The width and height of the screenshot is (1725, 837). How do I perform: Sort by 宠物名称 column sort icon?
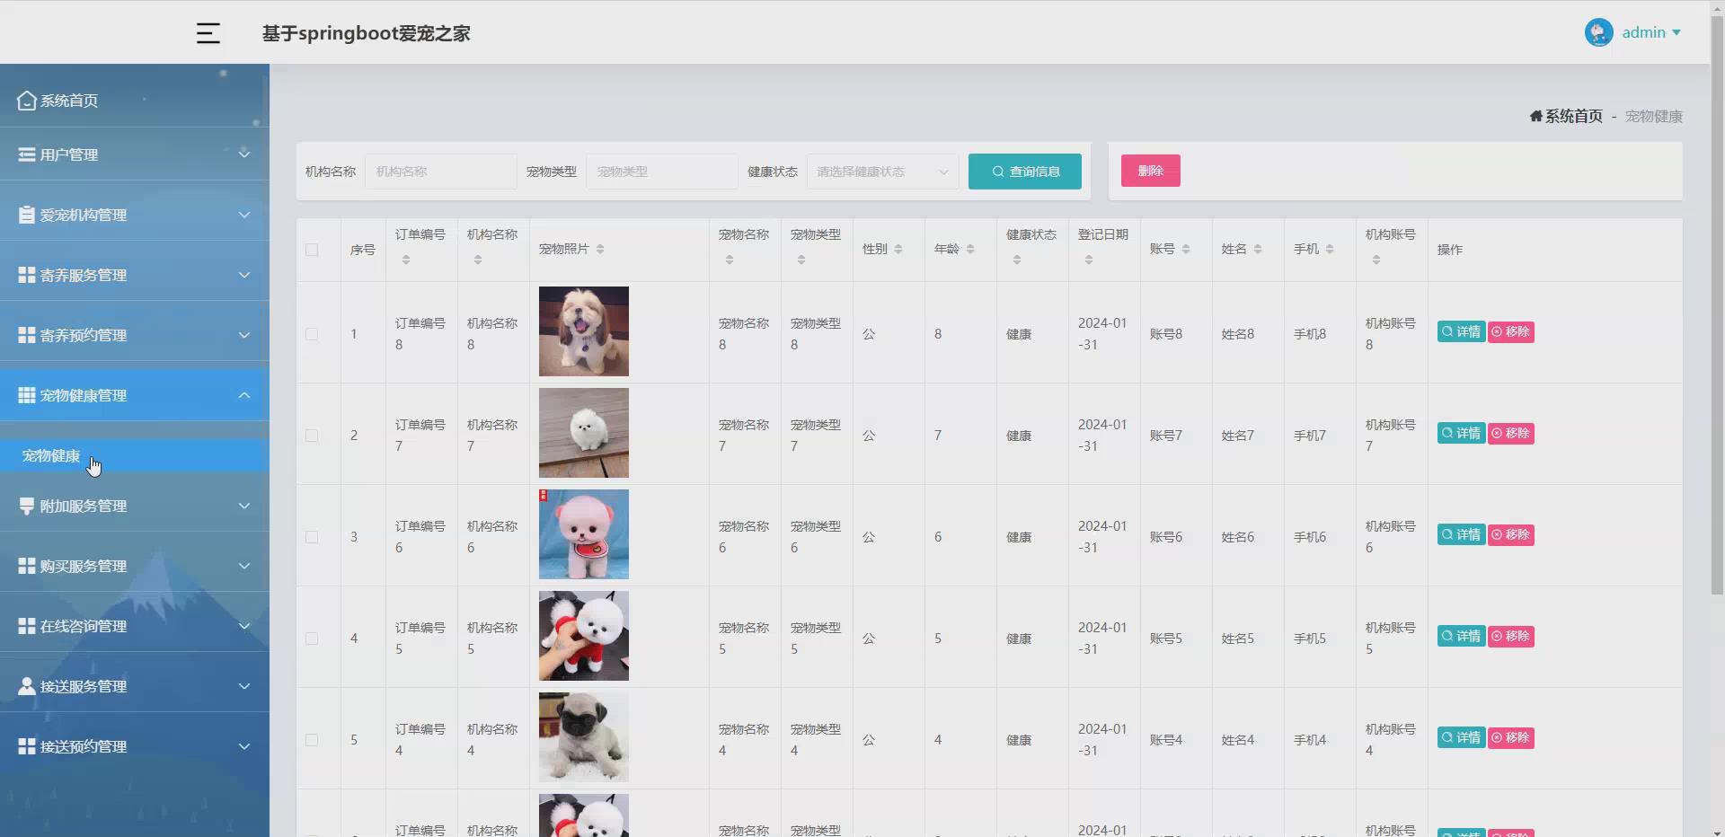730,260
